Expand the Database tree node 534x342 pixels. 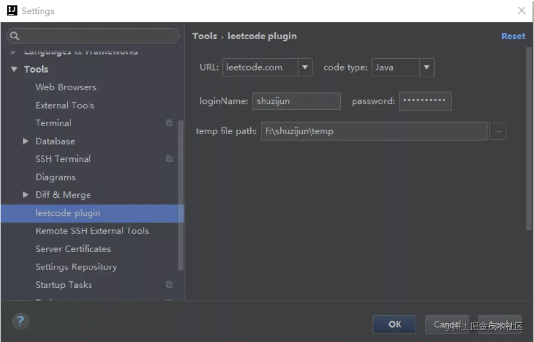(26, 141)
